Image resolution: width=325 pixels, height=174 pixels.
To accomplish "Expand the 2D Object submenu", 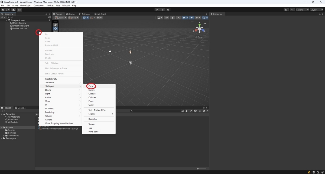I will (x=61, y=83).
